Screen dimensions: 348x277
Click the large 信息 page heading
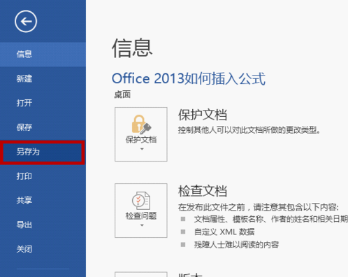point(132,48)
